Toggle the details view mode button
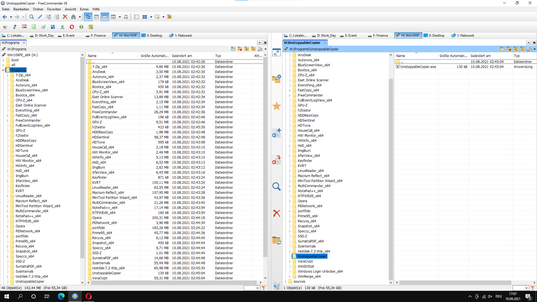The image size is (537, 302). tap(105, 17)
